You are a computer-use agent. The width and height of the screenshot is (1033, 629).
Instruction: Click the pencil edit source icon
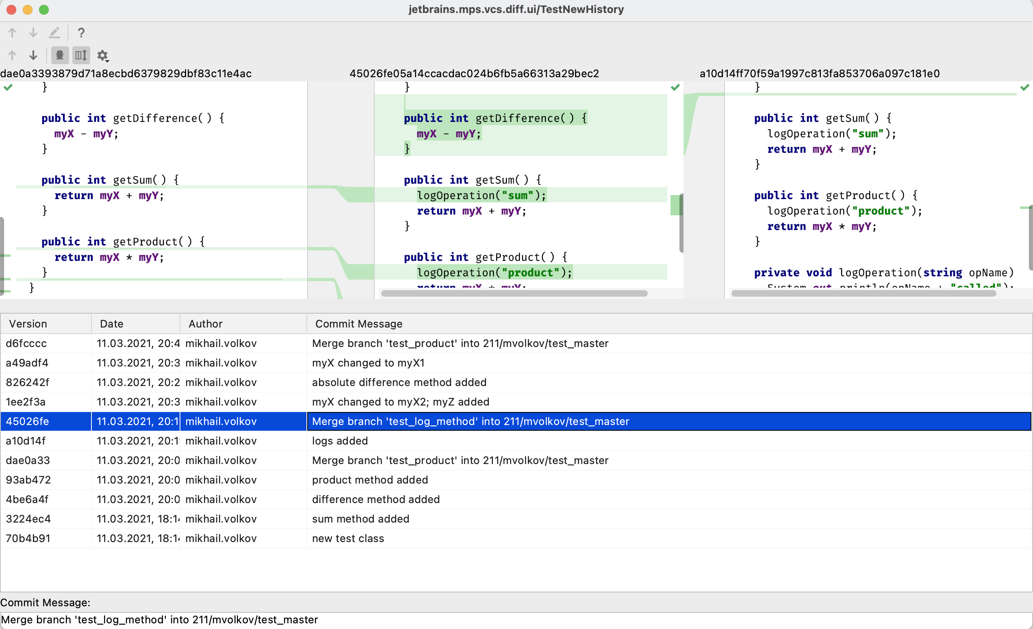click(x=54, y=32)
